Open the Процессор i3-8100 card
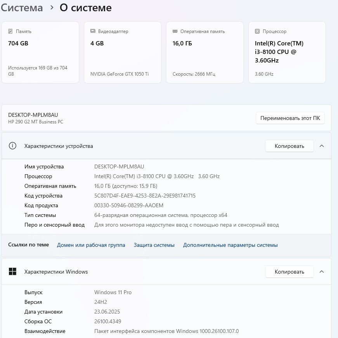338x338 pixels. 287,52
